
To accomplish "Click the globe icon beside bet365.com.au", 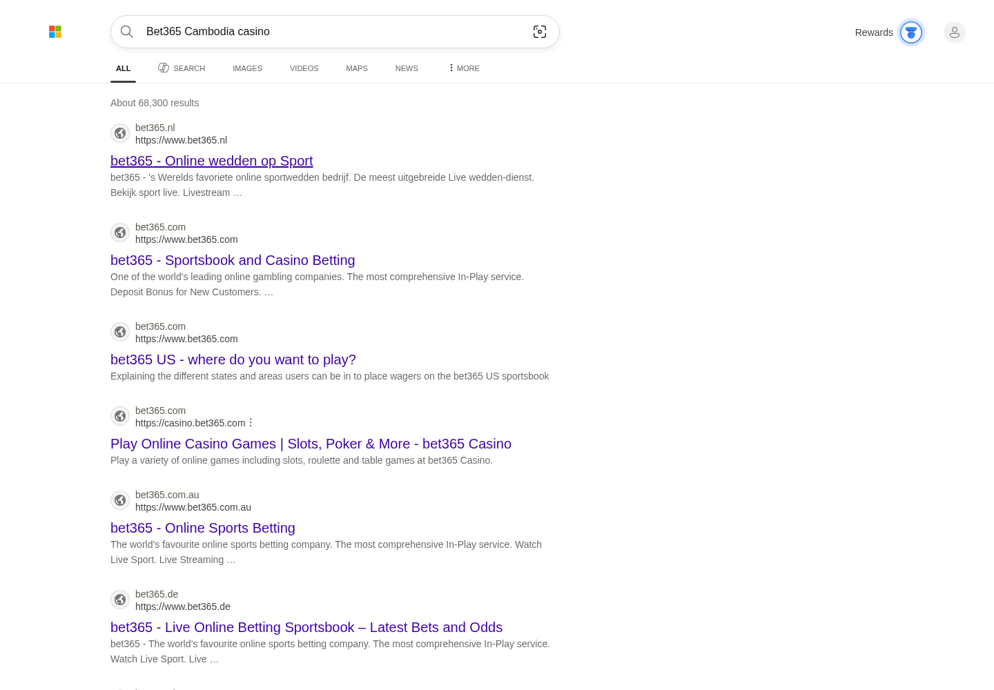I will click(x=120, y=500).
